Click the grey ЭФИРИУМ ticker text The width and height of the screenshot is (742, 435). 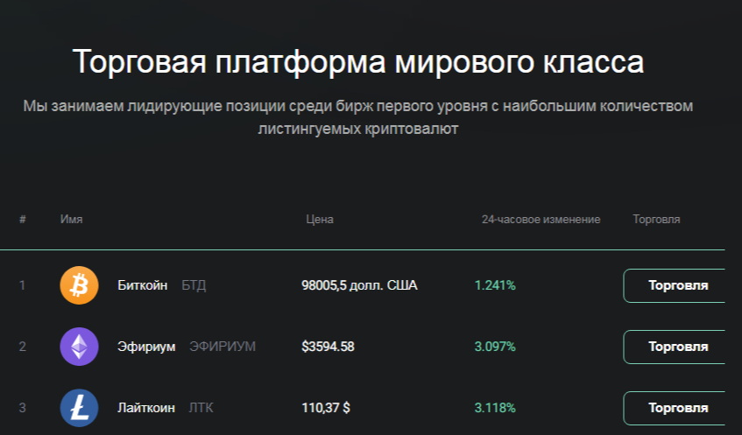click(x=223, y=347)
